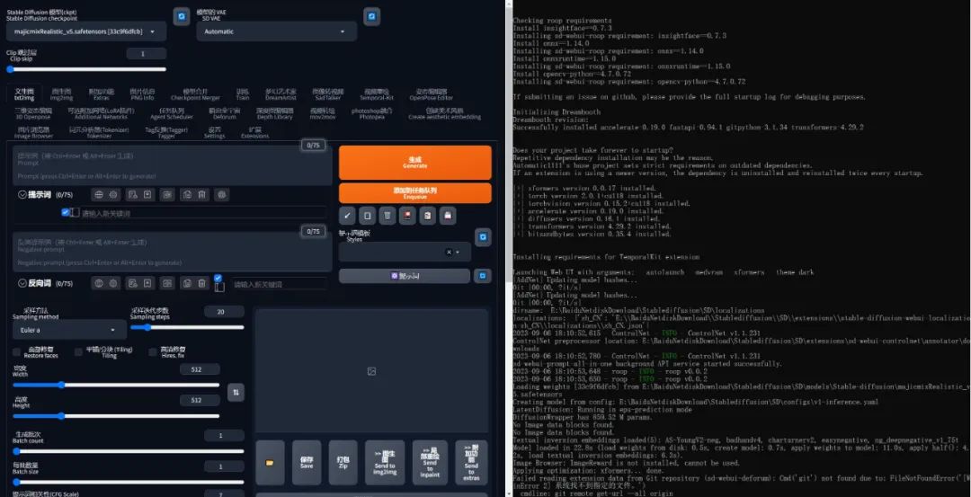Image resolution: width=971 pixels, height=497 pixels.
Task: Click the Width value field
Action: click(x=200, y=369)
